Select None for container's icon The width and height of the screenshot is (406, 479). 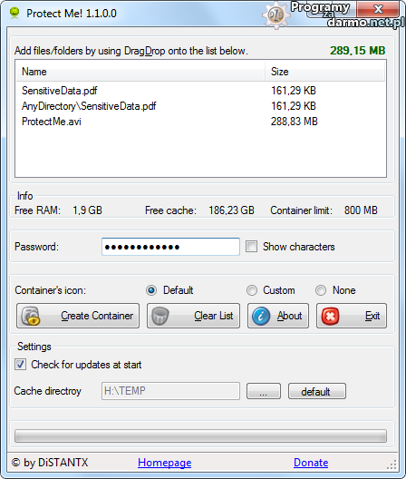tap(321, 290)
